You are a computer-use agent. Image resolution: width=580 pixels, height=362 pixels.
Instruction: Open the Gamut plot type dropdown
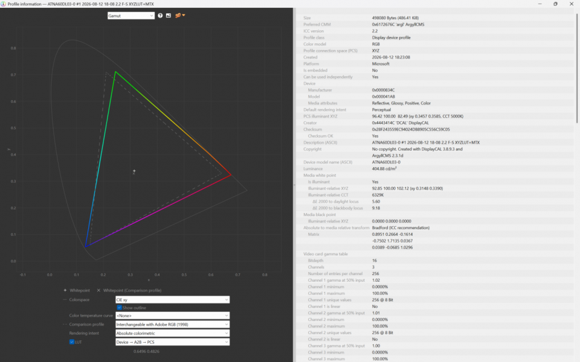pyautogui.click(x=131, y=16)
